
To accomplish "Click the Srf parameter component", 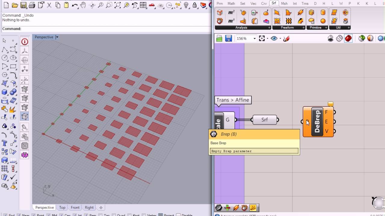I will [x=265, y=120].
